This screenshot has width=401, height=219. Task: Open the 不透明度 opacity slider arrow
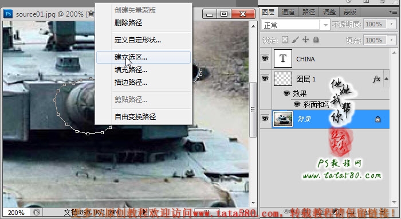pyautogui.click(x=391, y=24)
